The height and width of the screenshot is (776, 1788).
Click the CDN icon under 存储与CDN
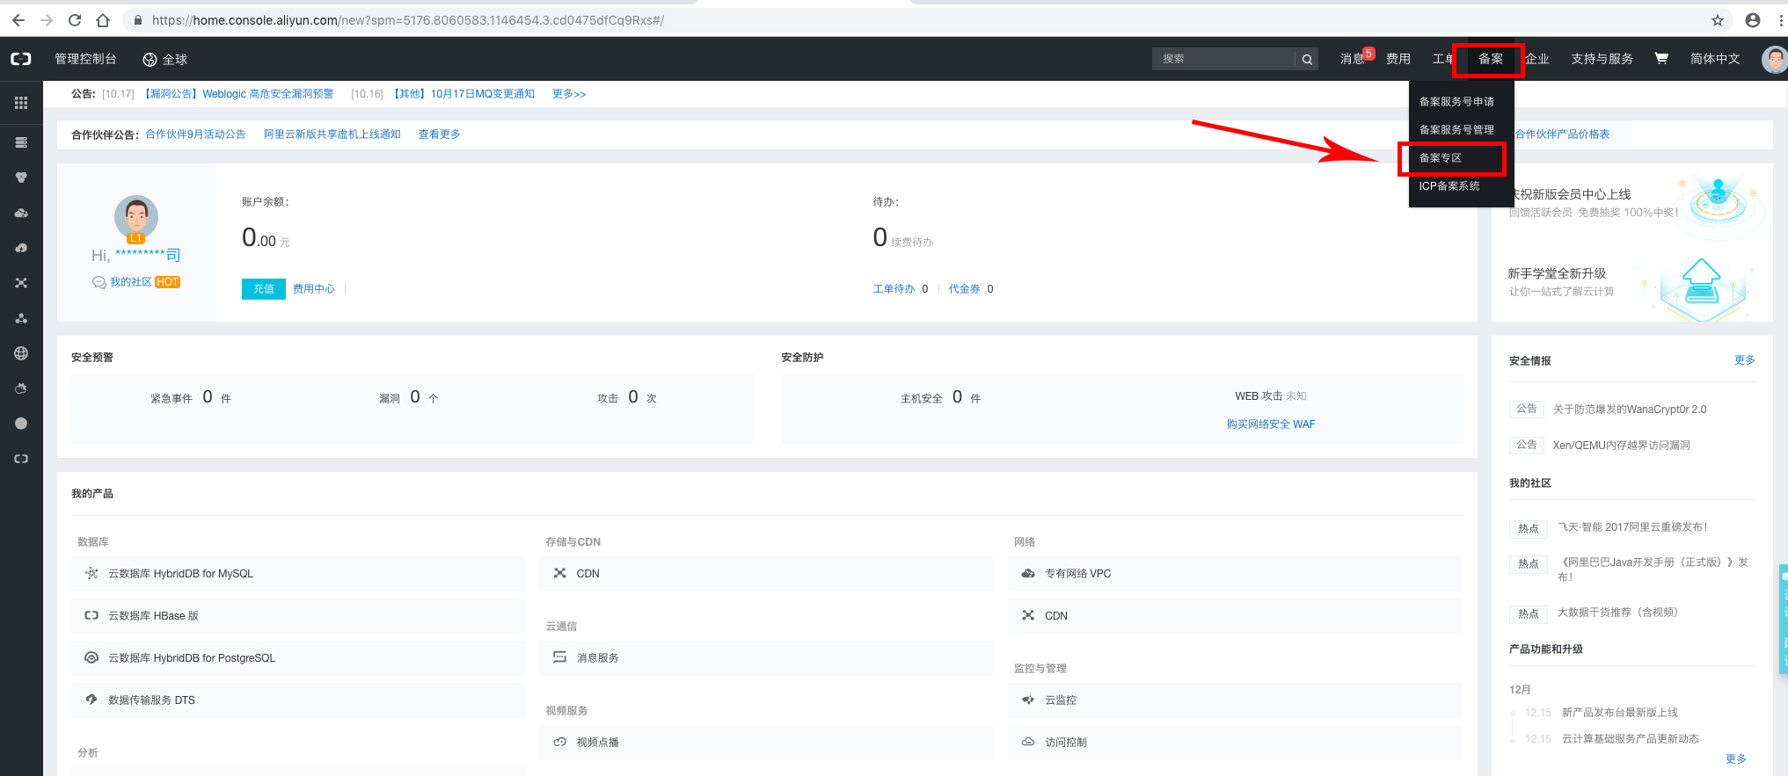(559, 573)
